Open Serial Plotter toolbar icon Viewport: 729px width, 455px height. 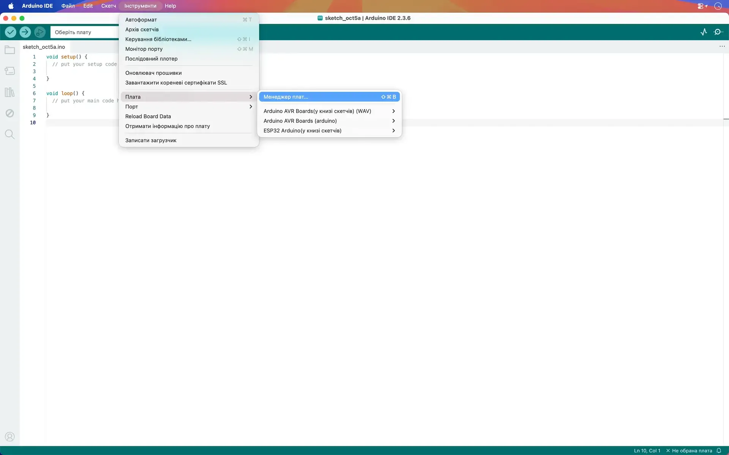(x=704, y=32)
